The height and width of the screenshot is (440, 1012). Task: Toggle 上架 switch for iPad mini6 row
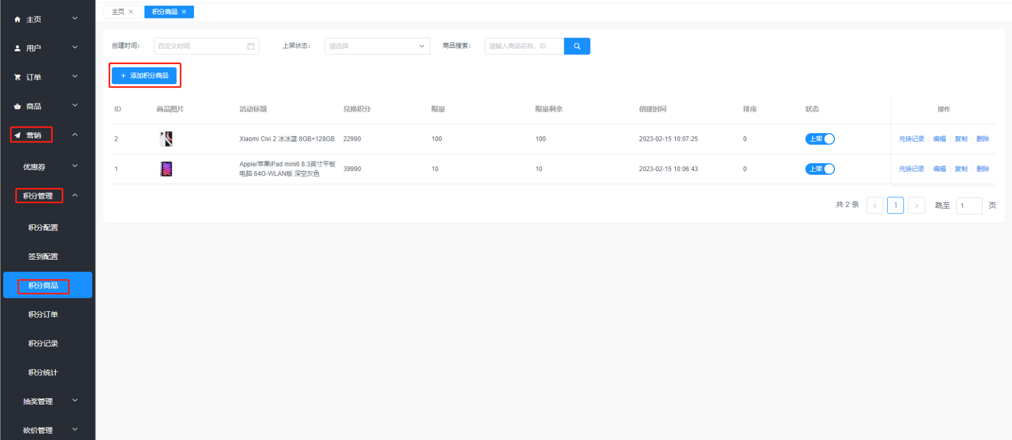tap(820, 169)
